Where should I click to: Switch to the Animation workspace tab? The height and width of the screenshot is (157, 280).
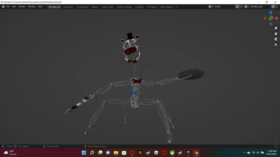[x=68, y=7]
